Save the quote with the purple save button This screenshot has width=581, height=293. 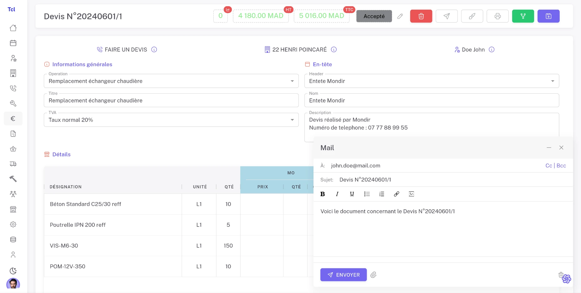point(548,16)
